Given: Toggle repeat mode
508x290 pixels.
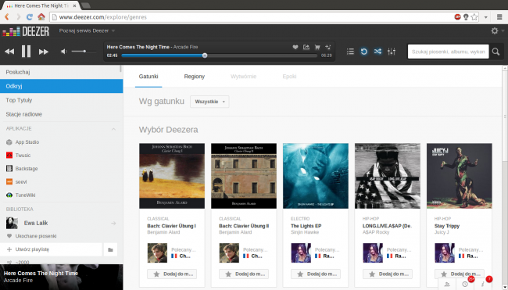Looking at the screenshot, I should tap(364, 51).
